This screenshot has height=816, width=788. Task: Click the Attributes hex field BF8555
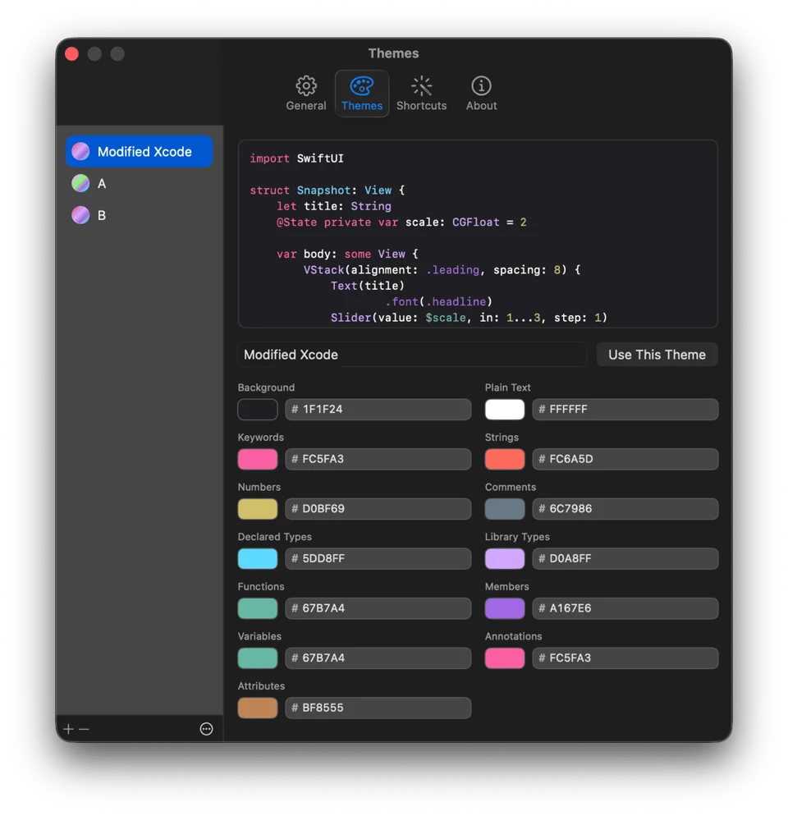click(x=378, y=708)
